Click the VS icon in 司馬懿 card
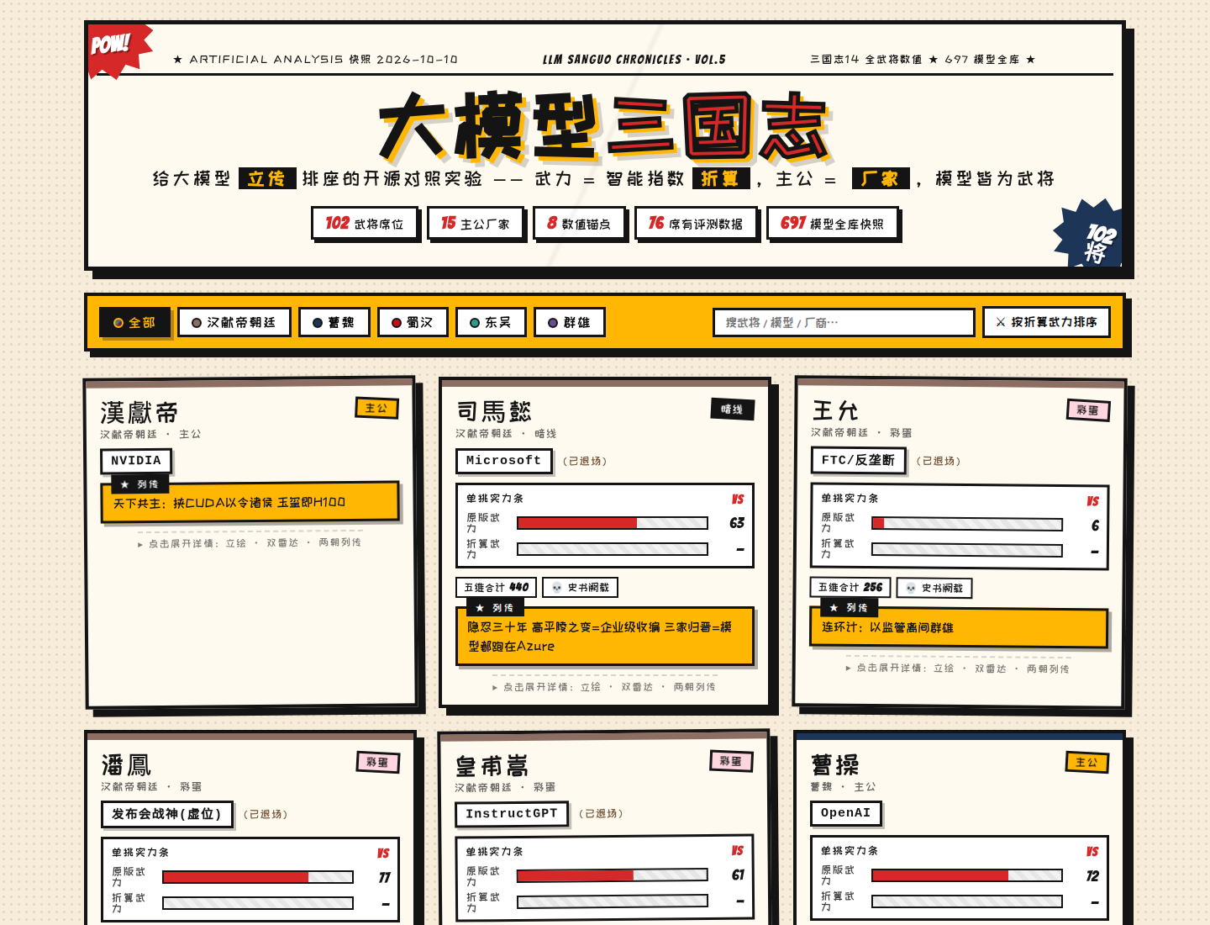 pyautogui.click(x=738, y=499)
